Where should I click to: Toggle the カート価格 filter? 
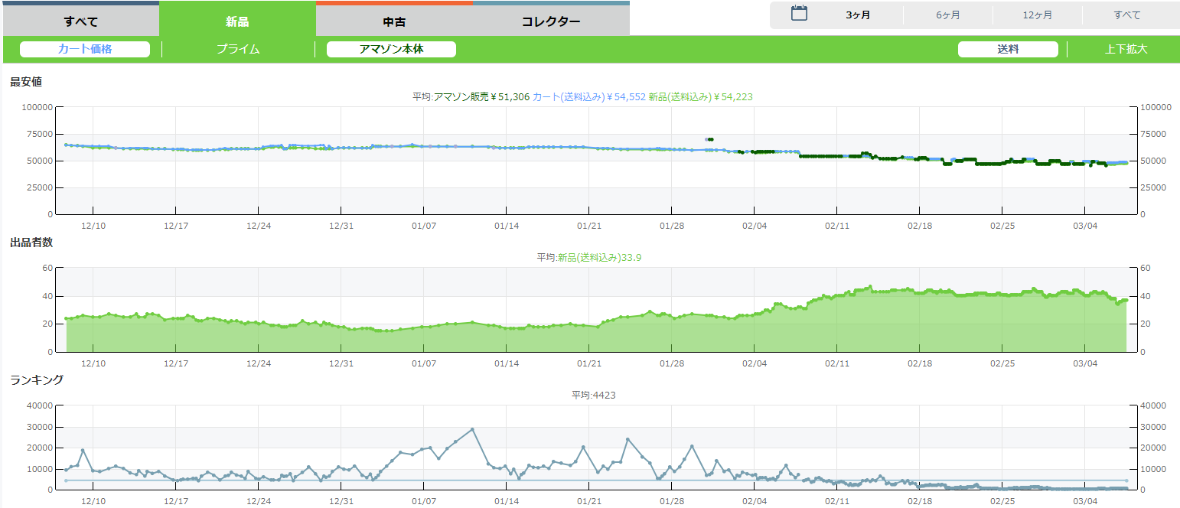coord(85,49)
